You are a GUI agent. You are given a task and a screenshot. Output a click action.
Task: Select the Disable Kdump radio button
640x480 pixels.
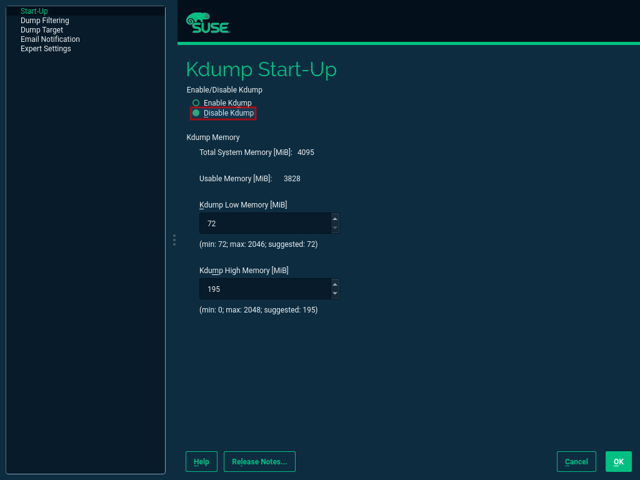[196, 113]
